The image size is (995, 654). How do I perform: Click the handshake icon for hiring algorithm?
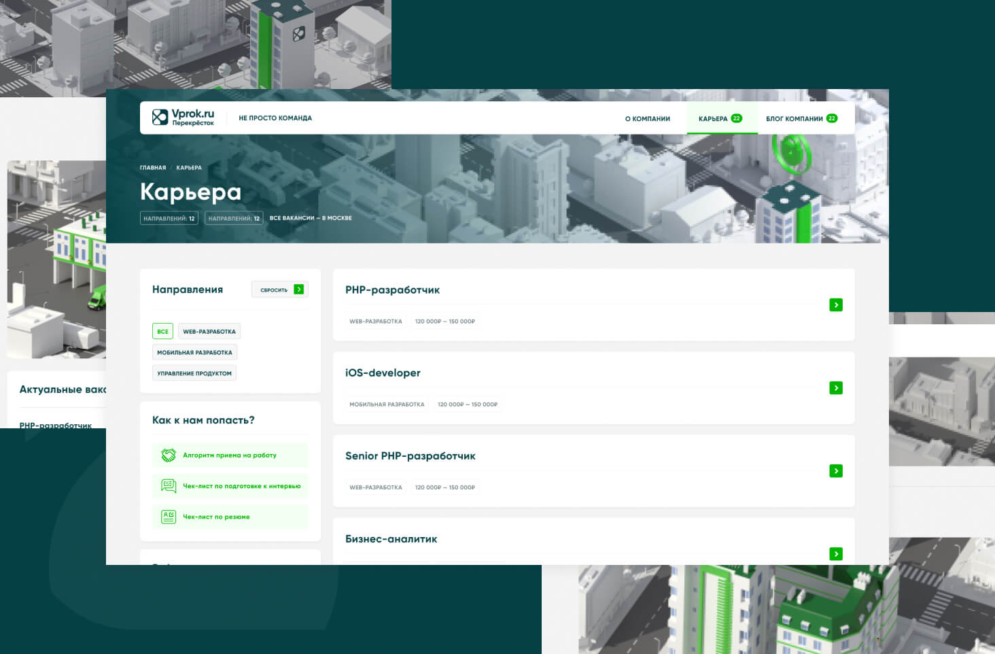click(168, 455)
